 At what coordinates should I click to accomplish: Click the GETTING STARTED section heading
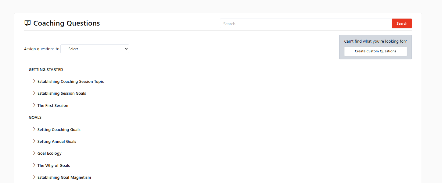(46, 69)
